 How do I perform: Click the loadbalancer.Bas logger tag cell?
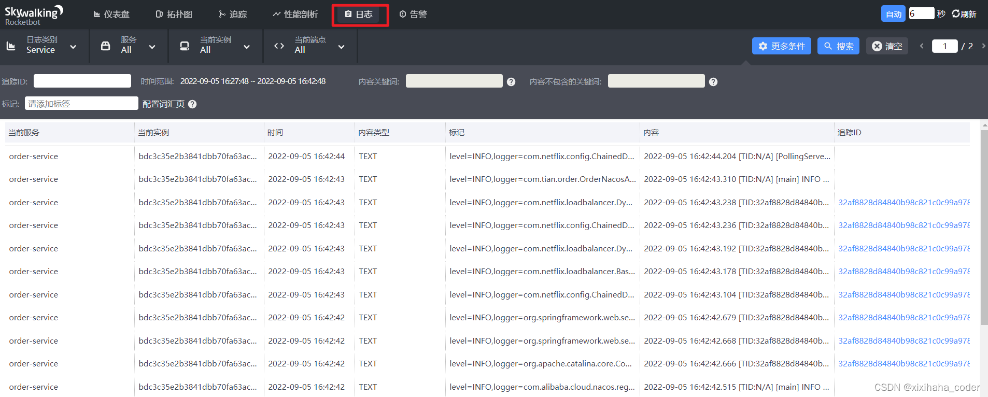tap(542, 271)
